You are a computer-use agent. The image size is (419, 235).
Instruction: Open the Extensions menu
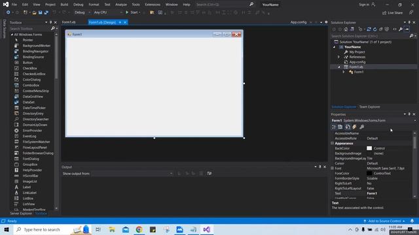[x=153, y=5]
